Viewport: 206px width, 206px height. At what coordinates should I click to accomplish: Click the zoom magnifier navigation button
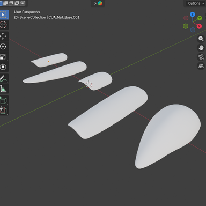(201, 39)
